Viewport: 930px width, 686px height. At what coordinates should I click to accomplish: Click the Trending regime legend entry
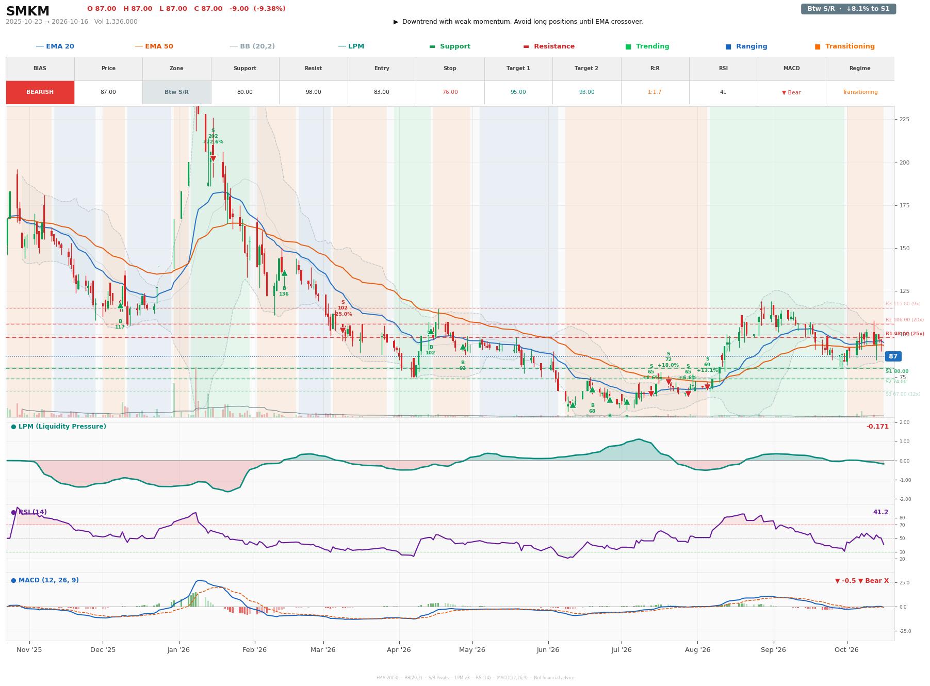(x=647, y=46)
